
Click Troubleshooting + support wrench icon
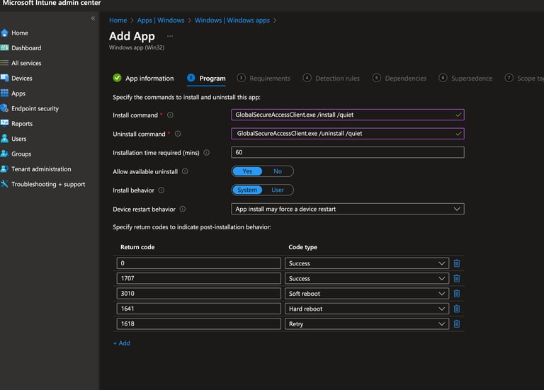4,184
